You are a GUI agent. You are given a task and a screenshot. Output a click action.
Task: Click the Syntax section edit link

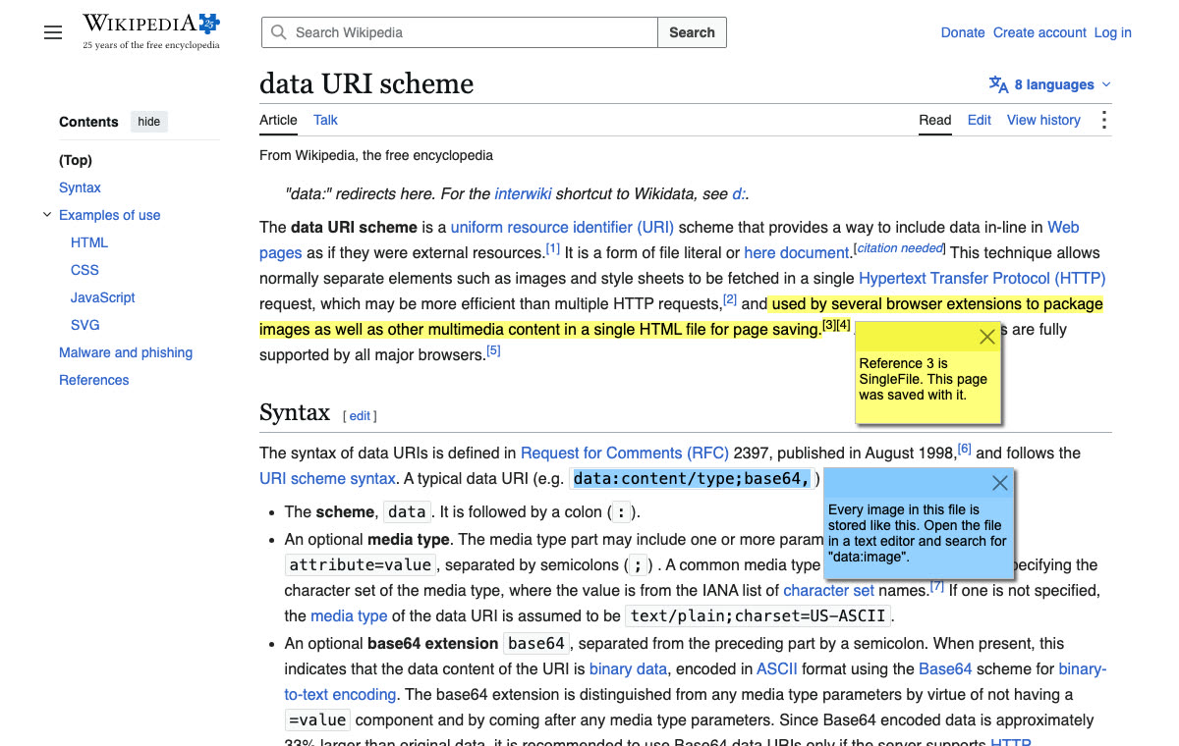click(x=361, y=415)
